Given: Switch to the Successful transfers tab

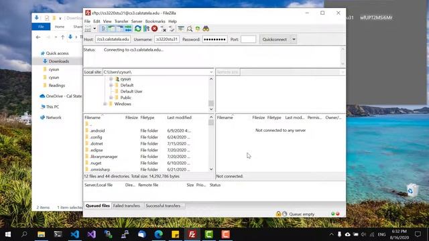Looking at the screenshot, I should 163,206.
